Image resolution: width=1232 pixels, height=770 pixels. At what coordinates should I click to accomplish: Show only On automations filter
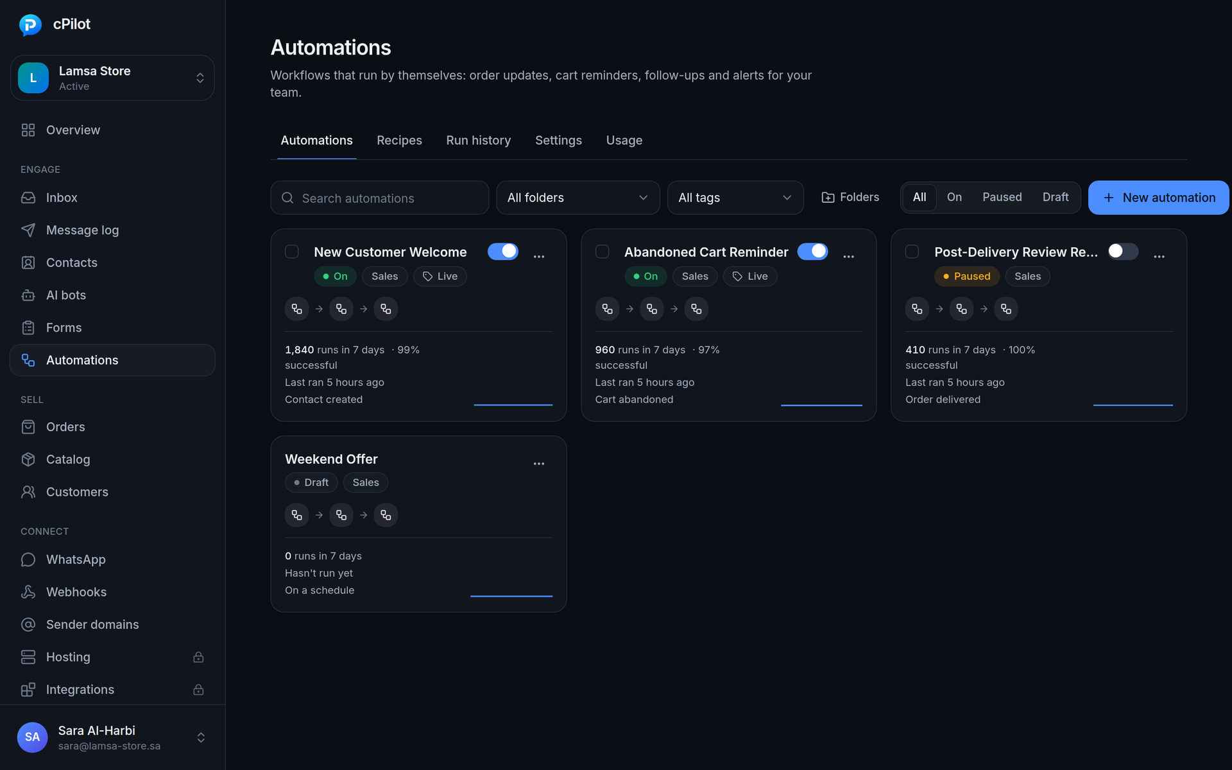954,198
